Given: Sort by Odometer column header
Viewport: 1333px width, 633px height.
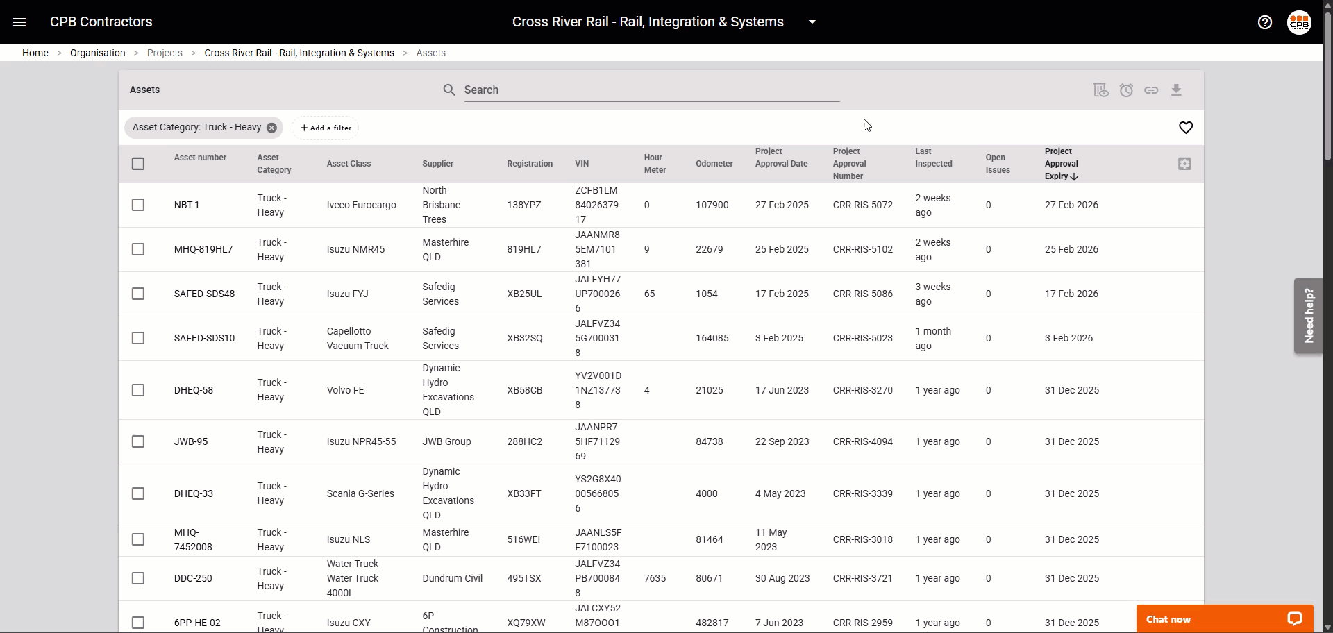Looking at the screenshot, I should (x=714, y=164).
